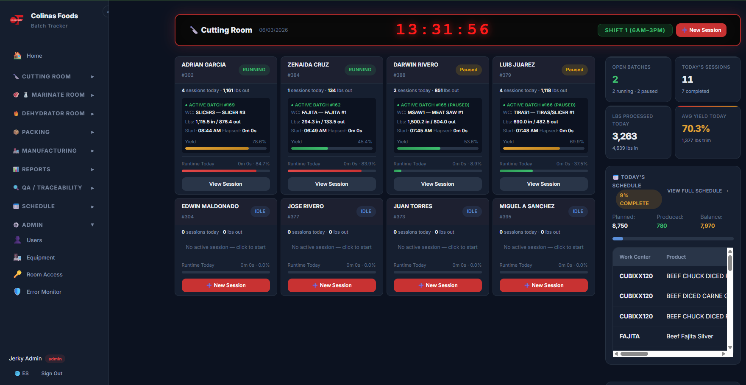Click the Open Batches stat card
The image size is (746, 385).
638,79
